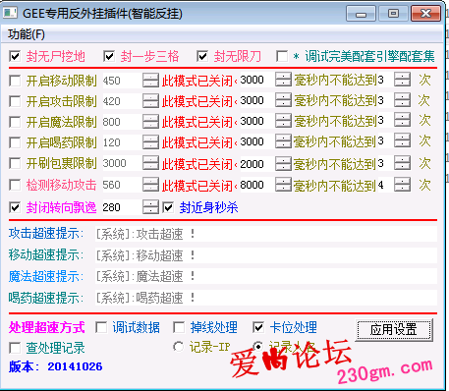Enable 开刷包裹限制 checkbox
The width and height of the screenshot is (449, 391).
15,163
